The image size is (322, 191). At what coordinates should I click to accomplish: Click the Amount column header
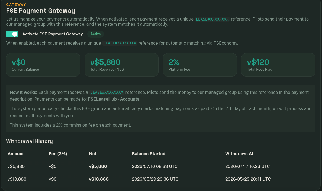tap(16, 154)
